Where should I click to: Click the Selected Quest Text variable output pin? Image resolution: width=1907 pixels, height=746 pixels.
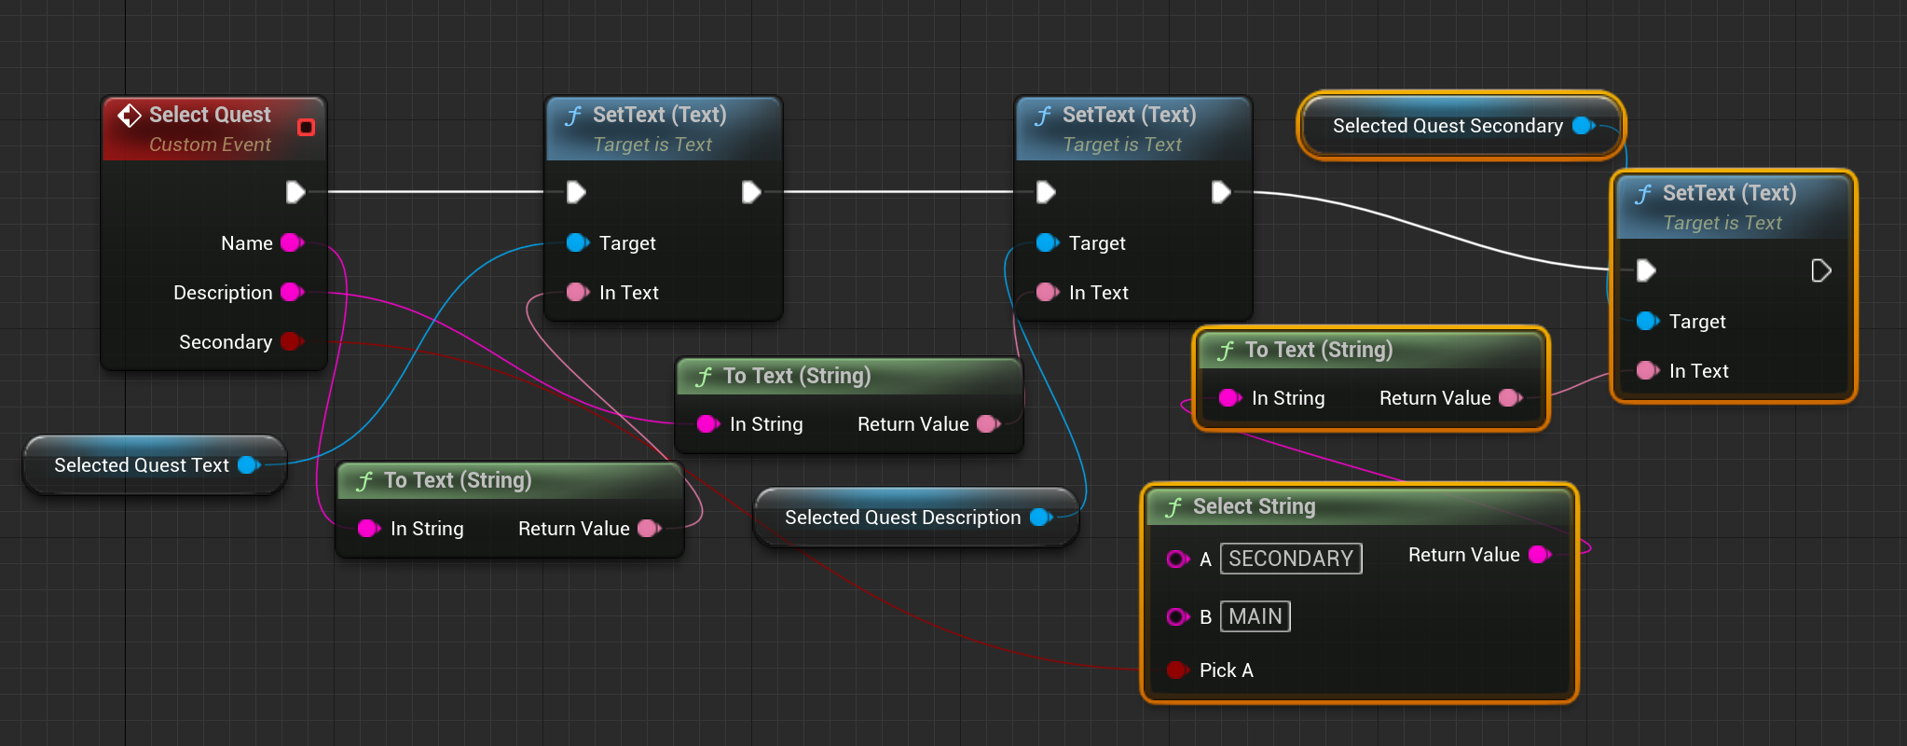tap(249, 464)
